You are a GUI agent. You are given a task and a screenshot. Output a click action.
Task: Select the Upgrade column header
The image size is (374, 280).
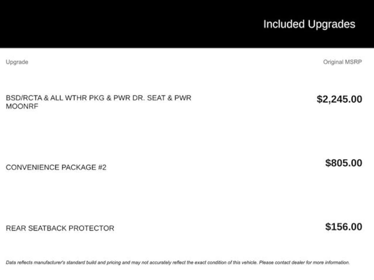pos(17,62)
